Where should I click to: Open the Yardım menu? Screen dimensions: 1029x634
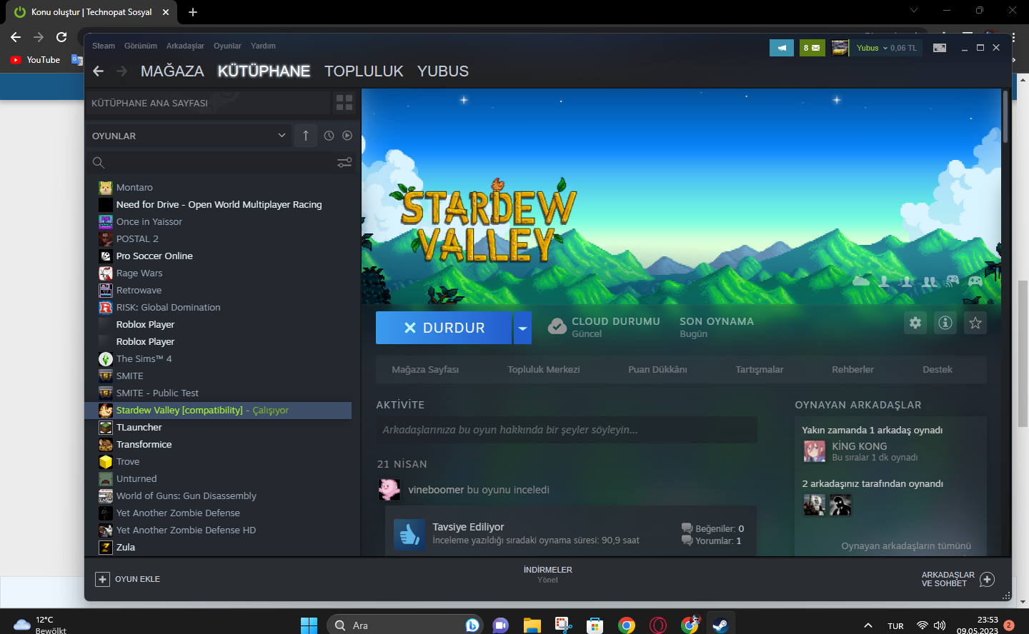(263, 46)
